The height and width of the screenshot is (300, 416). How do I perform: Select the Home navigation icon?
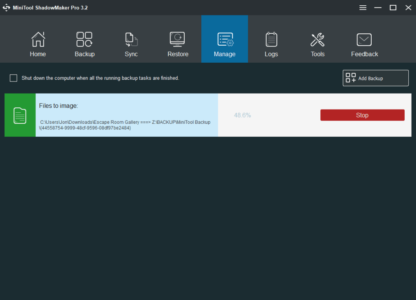pyautogui.click(x=38, y=39)
